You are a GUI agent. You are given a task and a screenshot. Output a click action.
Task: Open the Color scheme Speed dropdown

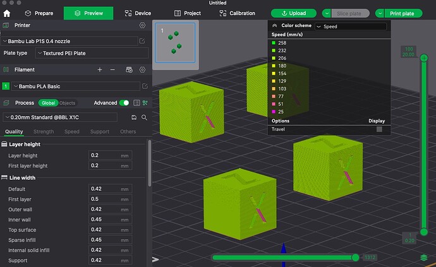click(x=351, y=27)
